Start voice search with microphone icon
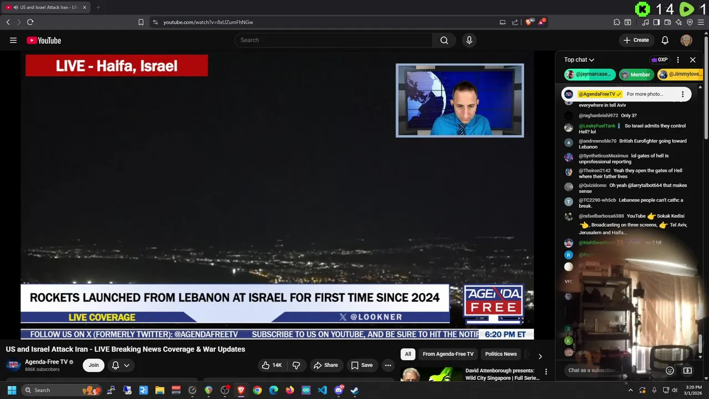 tap(469, 40)
